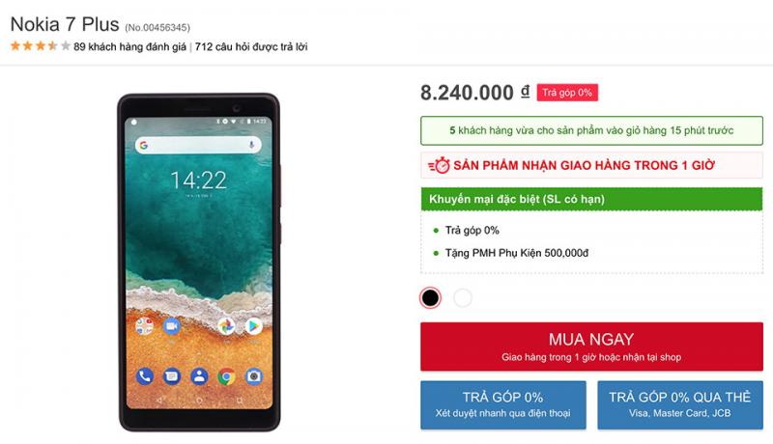The height and width of the screenshot is (444, 773).
Task: Select TRẢ GÓP 0% QUA THẺ card option
Action: coord(680,404)
